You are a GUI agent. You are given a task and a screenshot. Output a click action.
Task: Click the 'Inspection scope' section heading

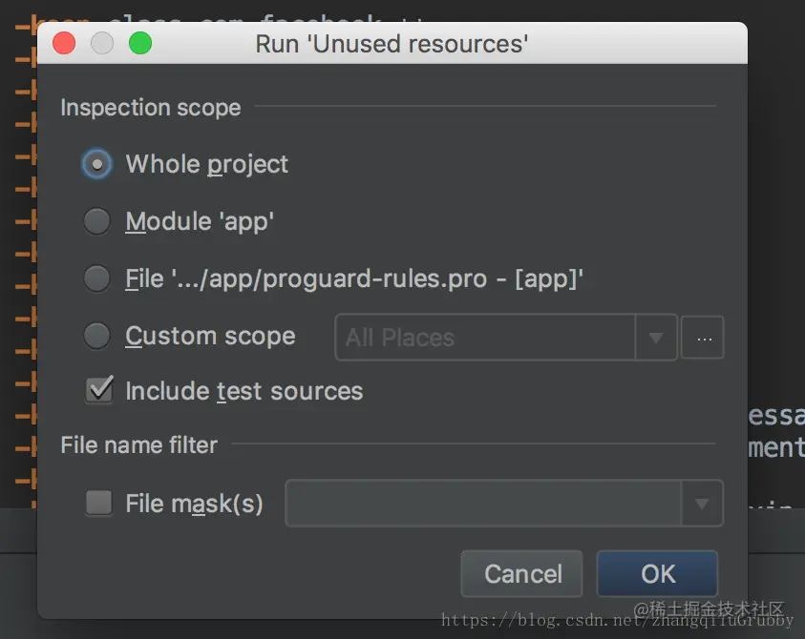(151, 107)
